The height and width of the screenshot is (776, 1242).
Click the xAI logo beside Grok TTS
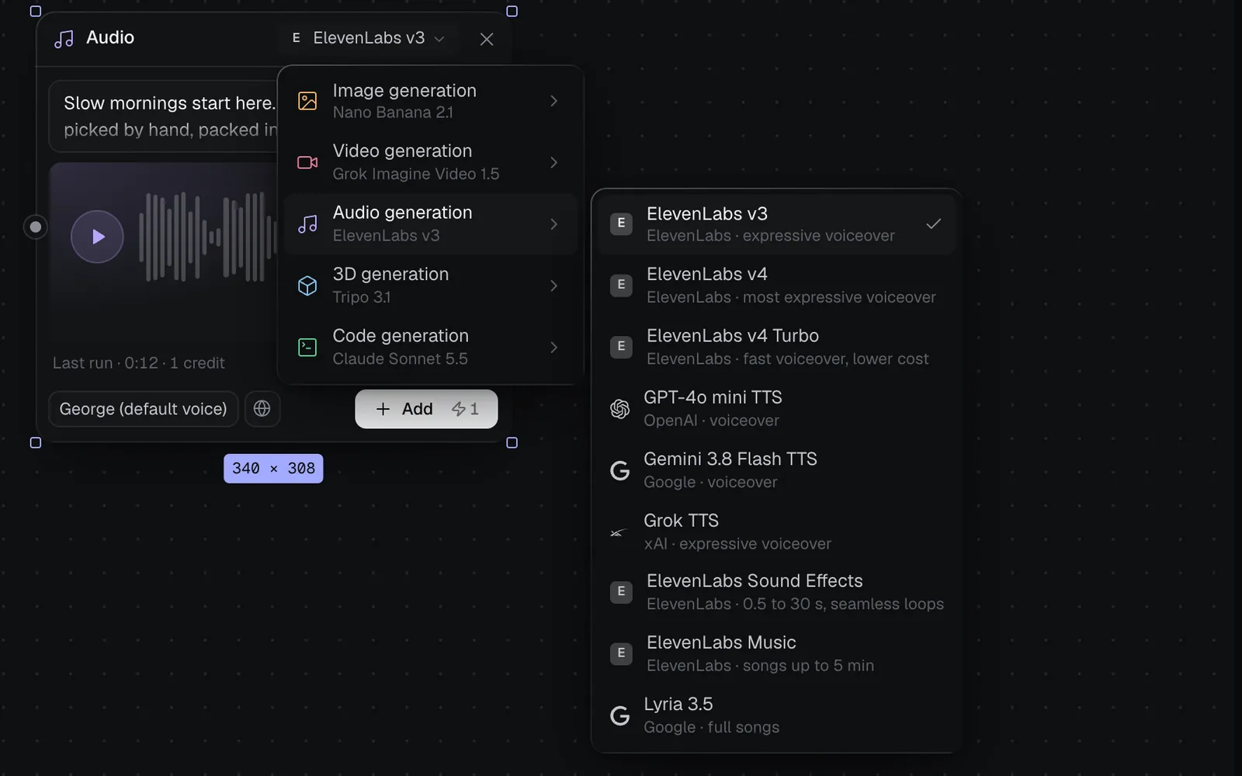618,532
